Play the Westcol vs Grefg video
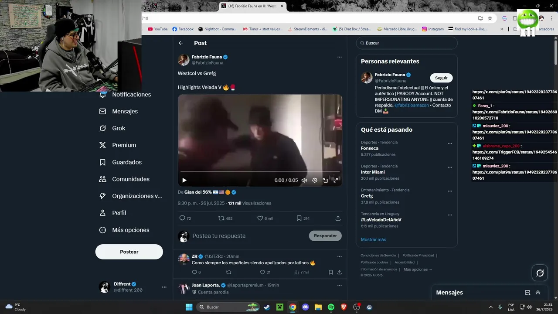This screenshot has width=558, height=314. 184,180
